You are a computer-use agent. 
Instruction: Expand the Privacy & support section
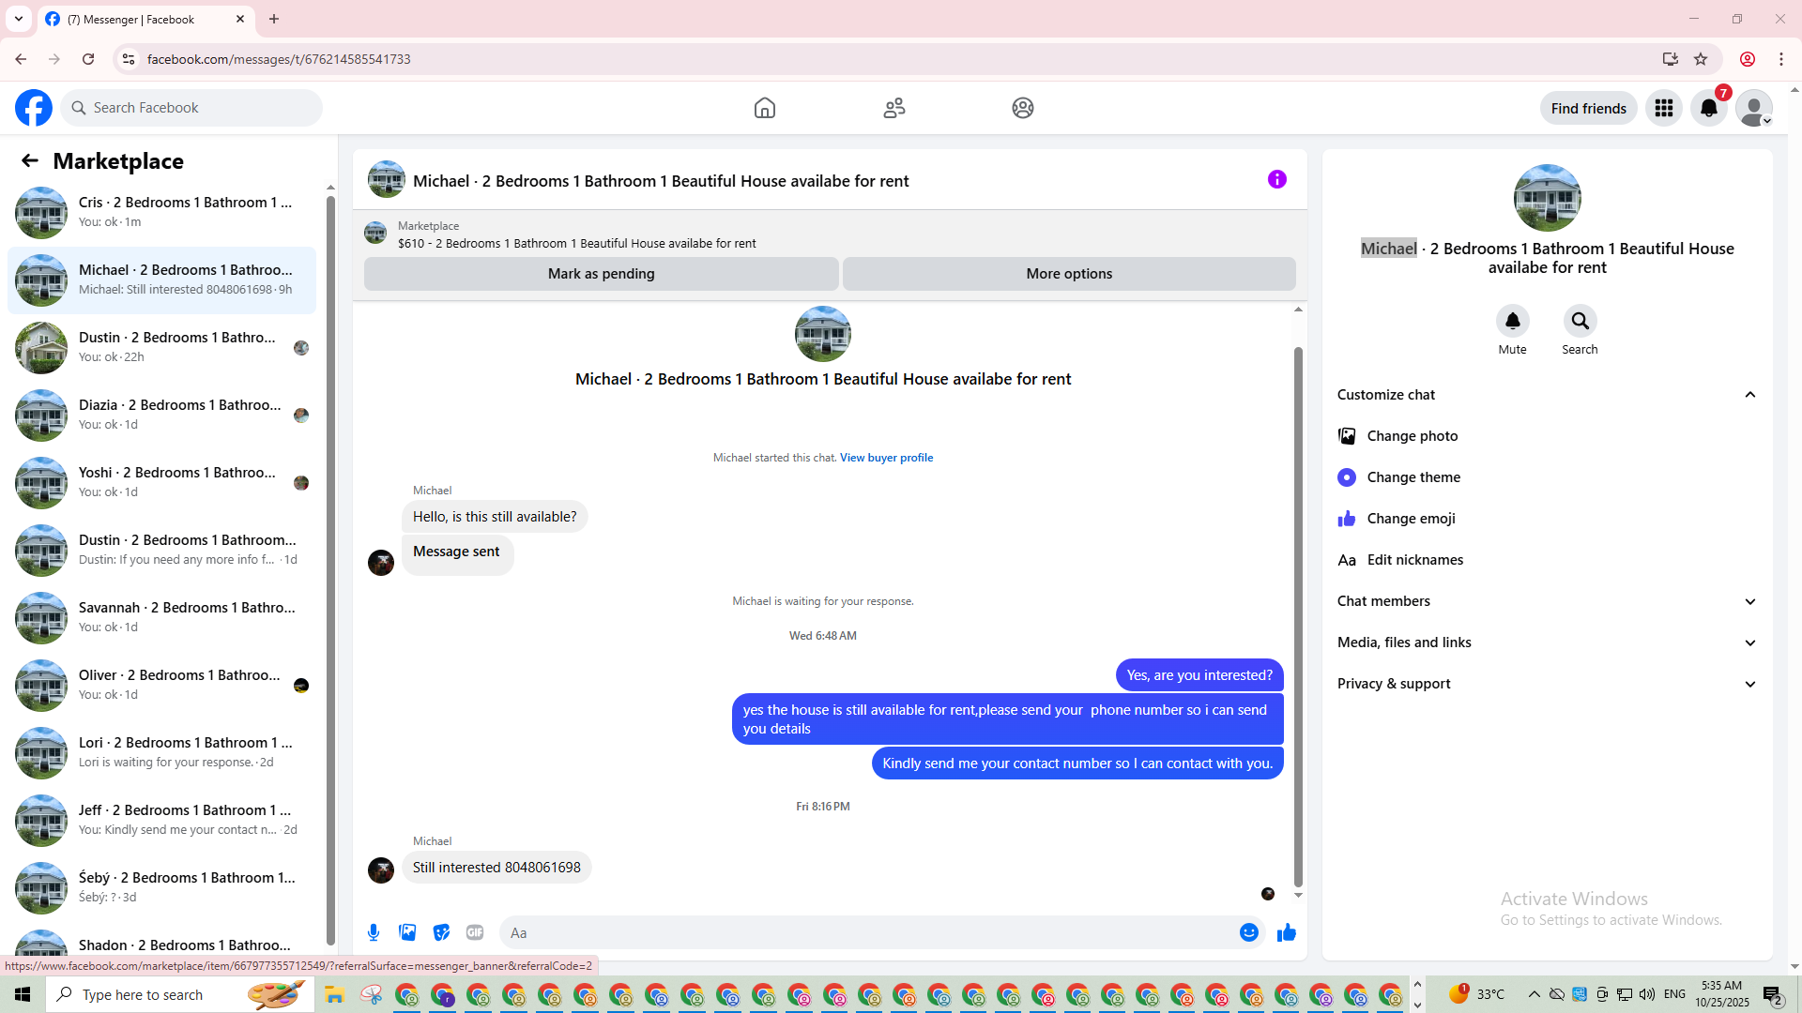click(x=1749, y=684)
